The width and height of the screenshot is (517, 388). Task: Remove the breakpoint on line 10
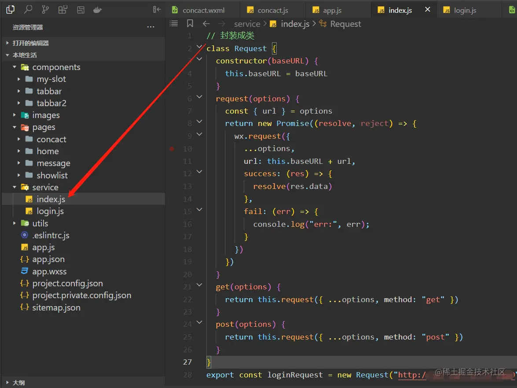(172, 149)
